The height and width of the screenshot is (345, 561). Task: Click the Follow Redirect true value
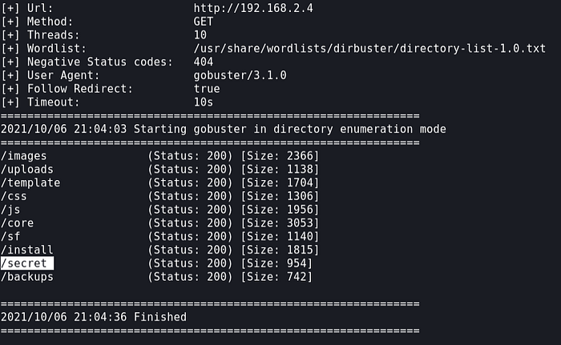pos(207,89)
